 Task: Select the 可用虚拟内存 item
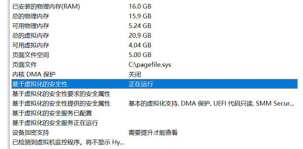pos(31,45)
